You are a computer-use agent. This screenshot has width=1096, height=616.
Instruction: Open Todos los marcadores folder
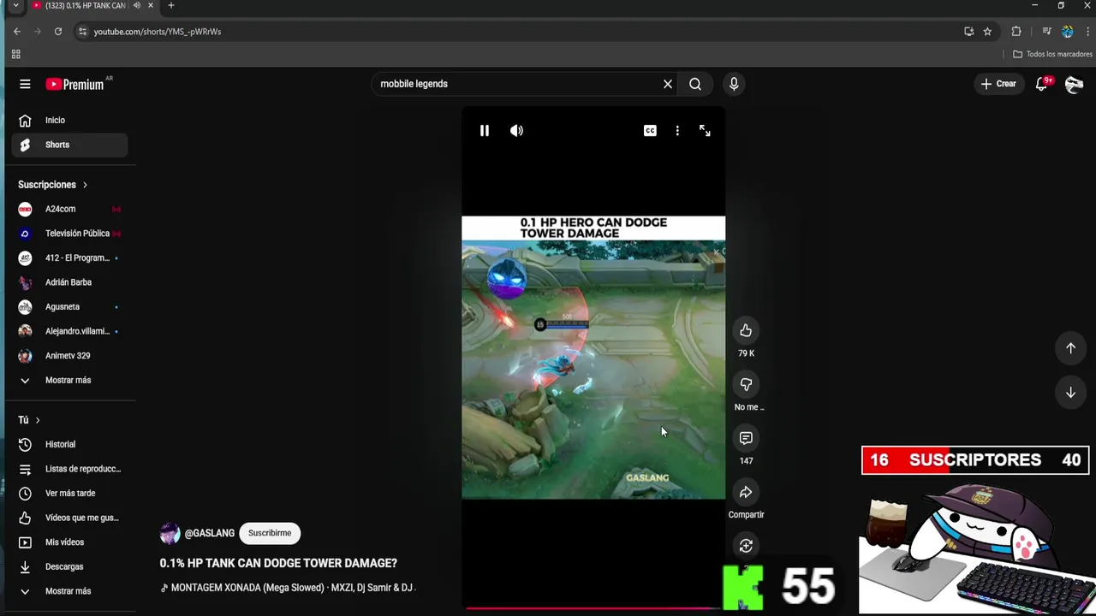pos(1052,54)
